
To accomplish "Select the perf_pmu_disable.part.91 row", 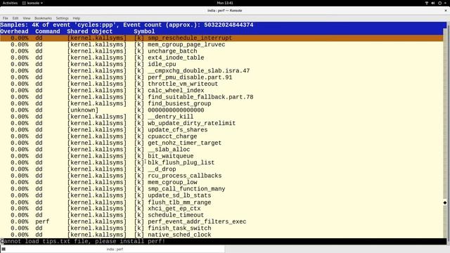I will (221, 77).
